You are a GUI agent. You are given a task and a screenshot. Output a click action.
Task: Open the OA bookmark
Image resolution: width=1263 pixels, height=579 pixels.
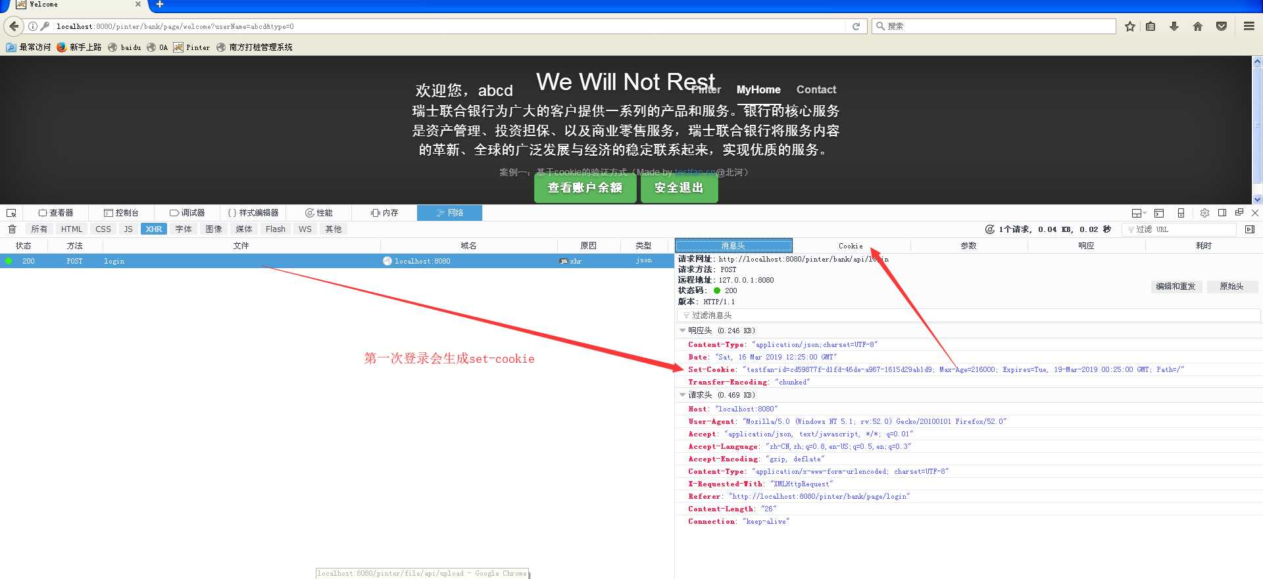(x=157, y=47)
